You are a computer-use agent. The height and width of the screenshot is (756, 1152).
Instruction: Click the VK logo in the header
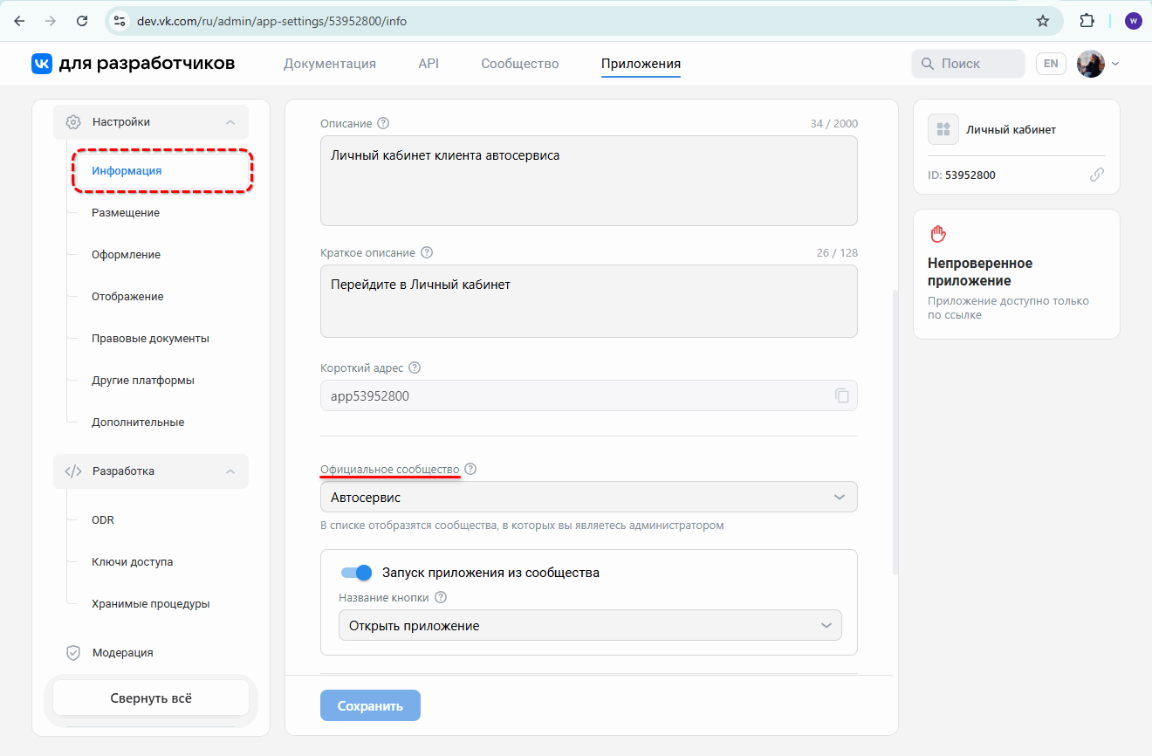(x=41, y=63)
